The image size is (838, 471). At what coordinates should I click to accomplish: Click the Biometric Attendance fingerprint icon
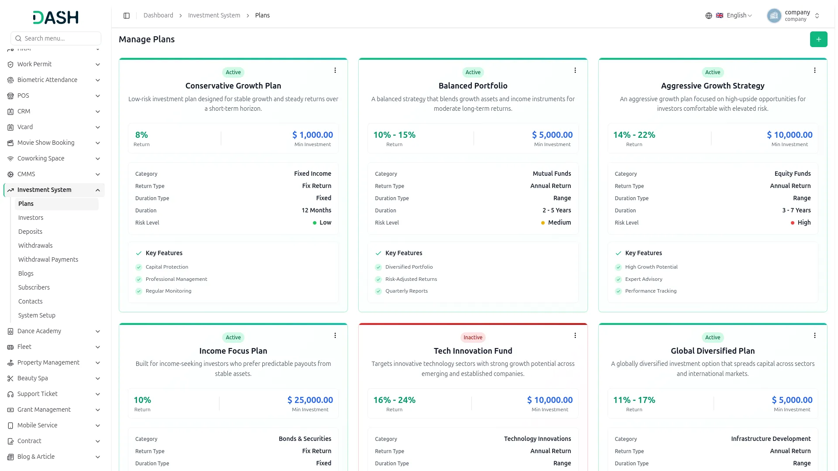[x=10, y=80]
